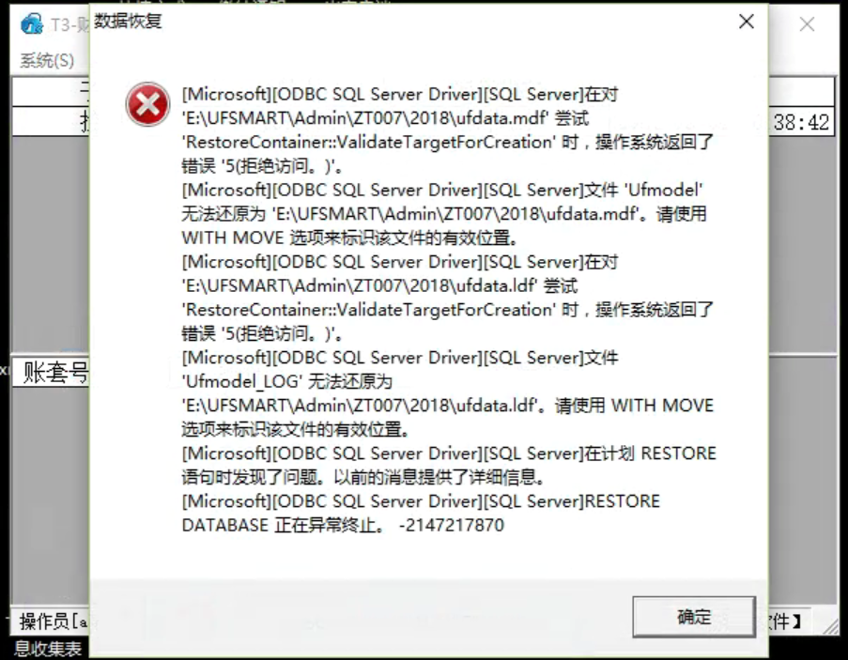848x660 pixels.
Task: Click the 38:42 time display
Action: [x=801, y=122]
